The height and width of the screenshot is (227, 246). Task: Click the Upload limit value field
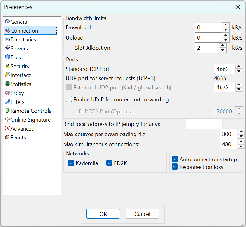[209, 38]
